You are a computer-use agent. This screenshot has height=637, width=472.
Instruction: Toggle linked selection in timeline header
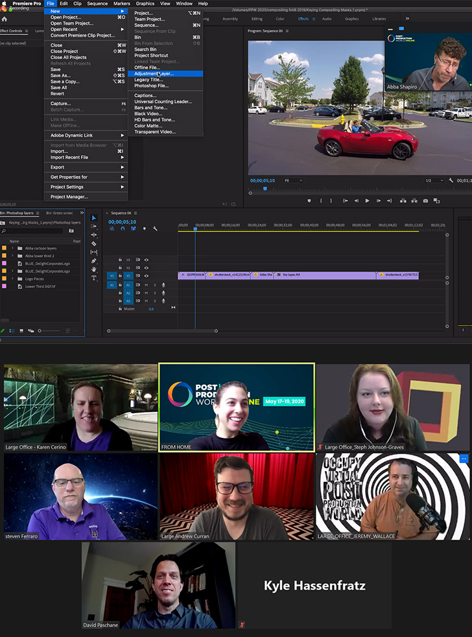coord(133,228)
